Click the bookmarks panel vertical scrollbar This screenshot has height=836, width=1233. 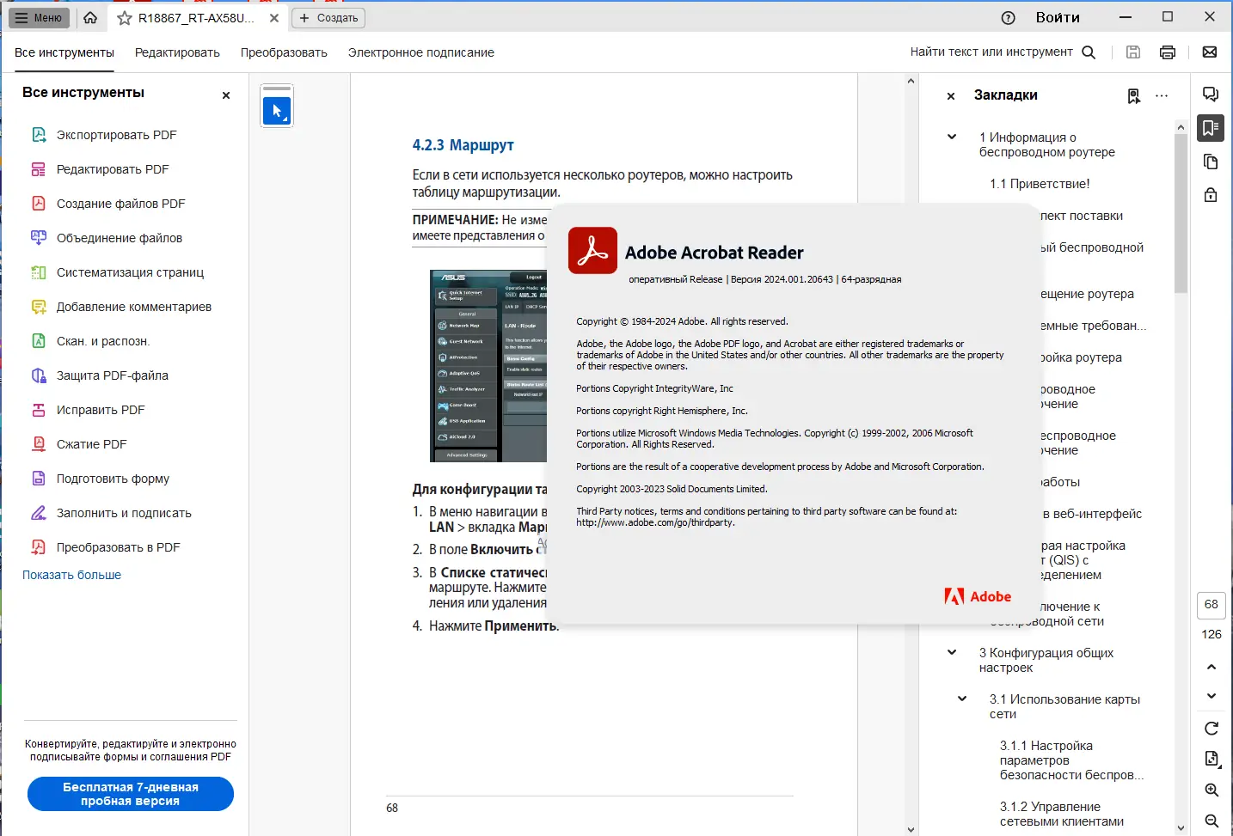(x=1181, y=214)
